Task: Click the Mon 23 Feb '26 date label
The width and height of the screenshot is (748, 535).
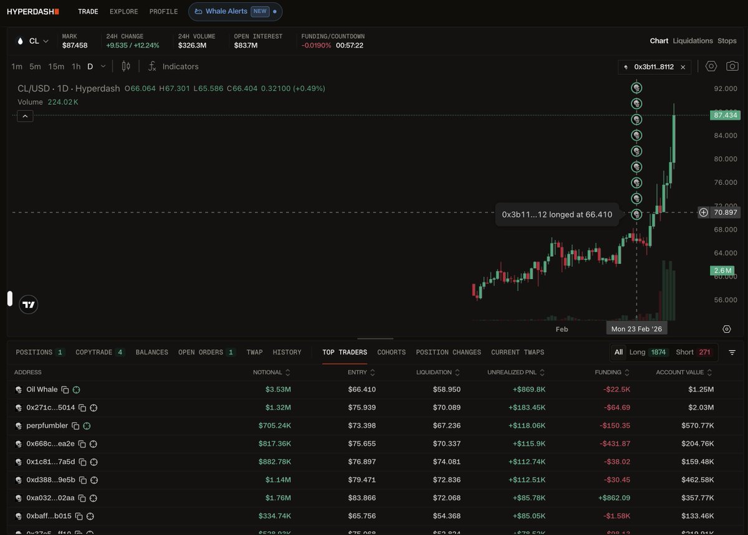Action: pos(636,329)
